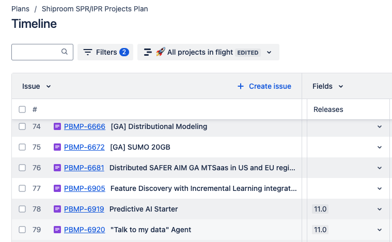Click the "Talk to my data" Agent title

tap(151, 230)
